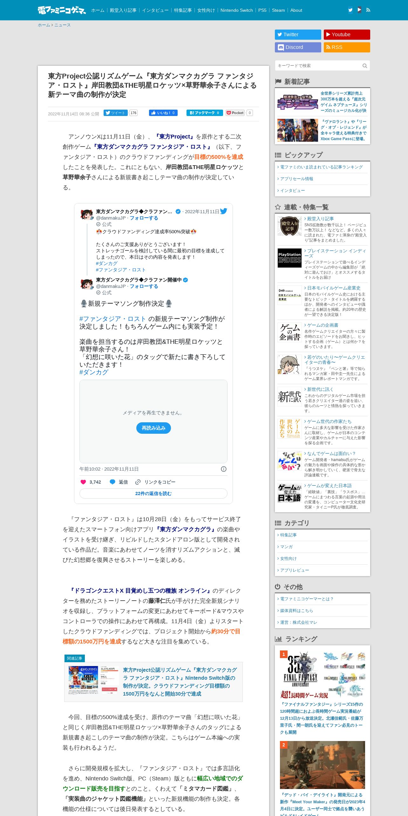The width and height of the screenshot is (408, 816).
Task: Click the YouTube play icon in the header
Action: click(x=359, y=10)
